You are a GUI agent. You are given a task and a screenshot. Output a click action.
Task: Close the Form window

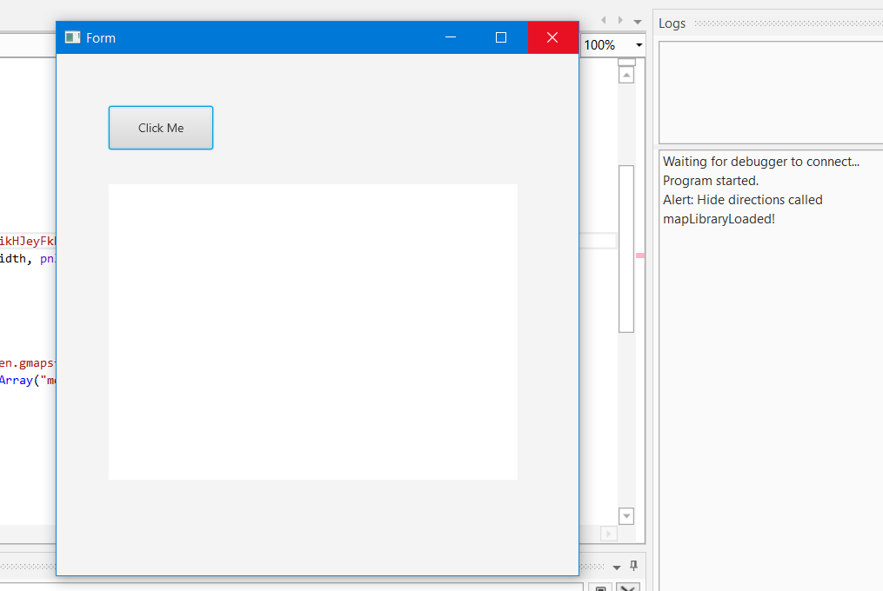coord(552,37)
